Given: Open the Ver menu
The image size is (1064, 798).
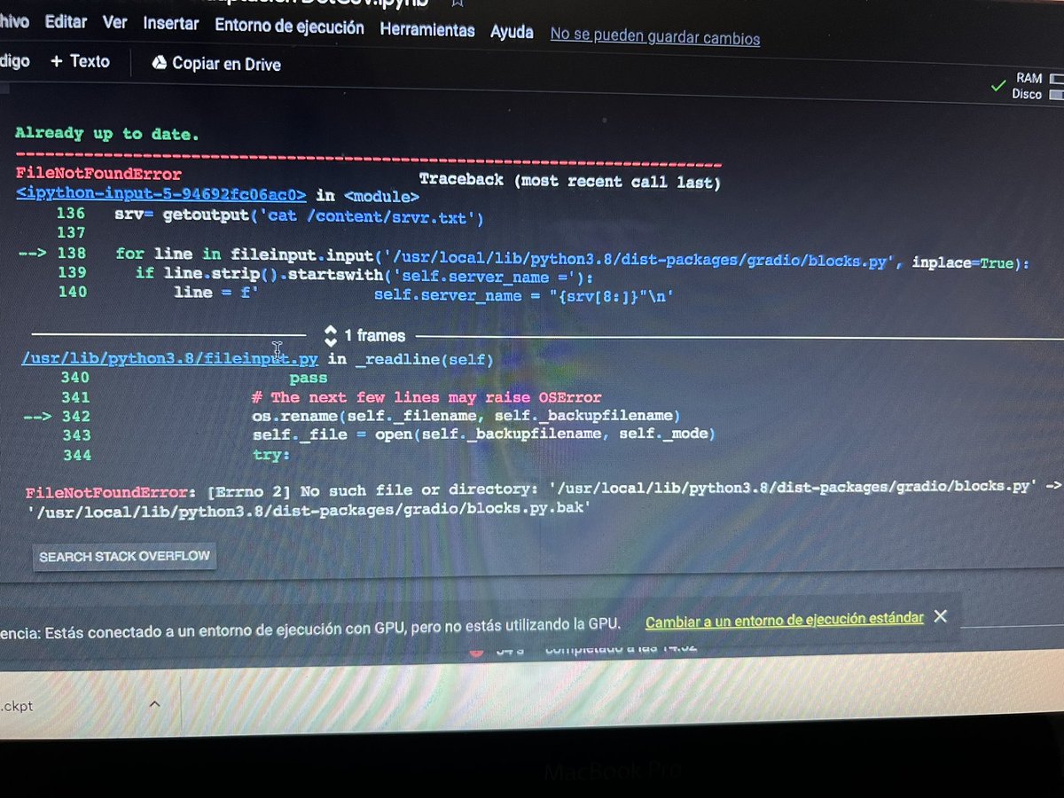Looking at the screenshot, I should [x=115, y=22].
